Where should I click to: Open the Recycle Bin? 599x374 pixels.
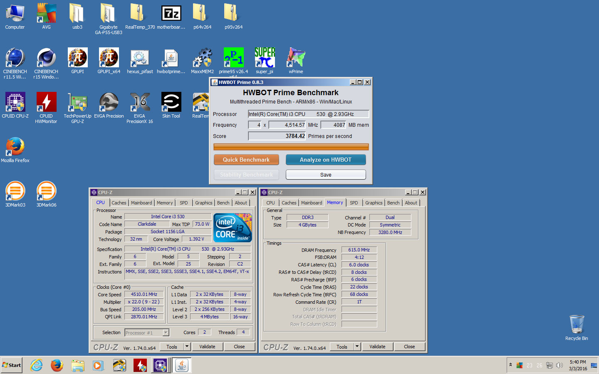click(577, 328)
